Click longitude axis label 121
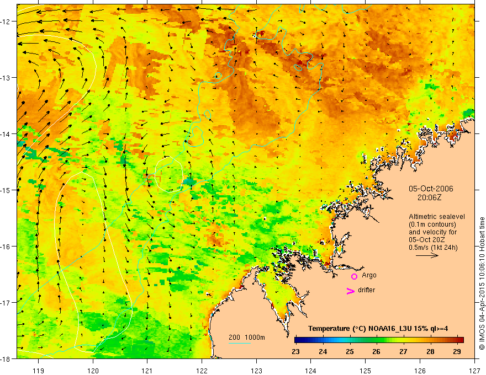Screen dimensions: 486x375 click(x=147, y=371)
